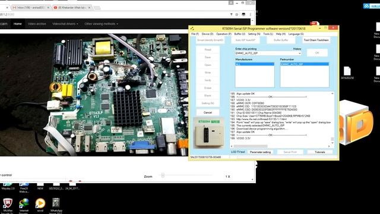Click the log horizontal scroll right arrow

click(329, 146)
